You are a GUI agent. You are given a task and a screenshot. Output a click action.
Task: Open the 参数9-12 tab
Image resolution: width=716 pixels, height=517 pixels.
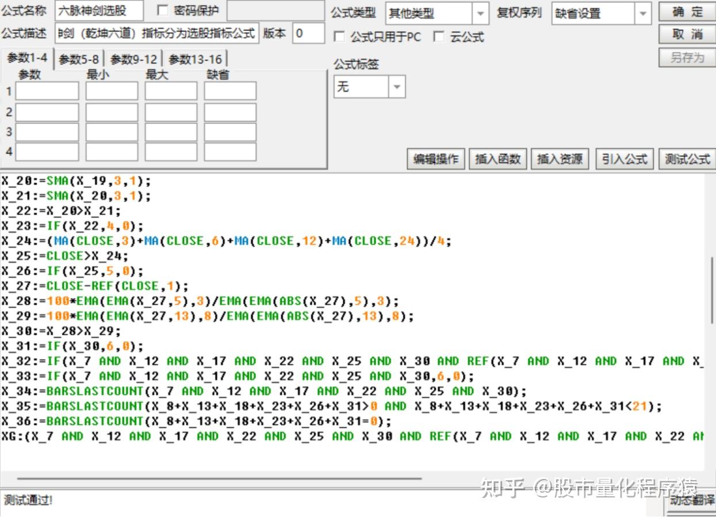click(133, 59)
